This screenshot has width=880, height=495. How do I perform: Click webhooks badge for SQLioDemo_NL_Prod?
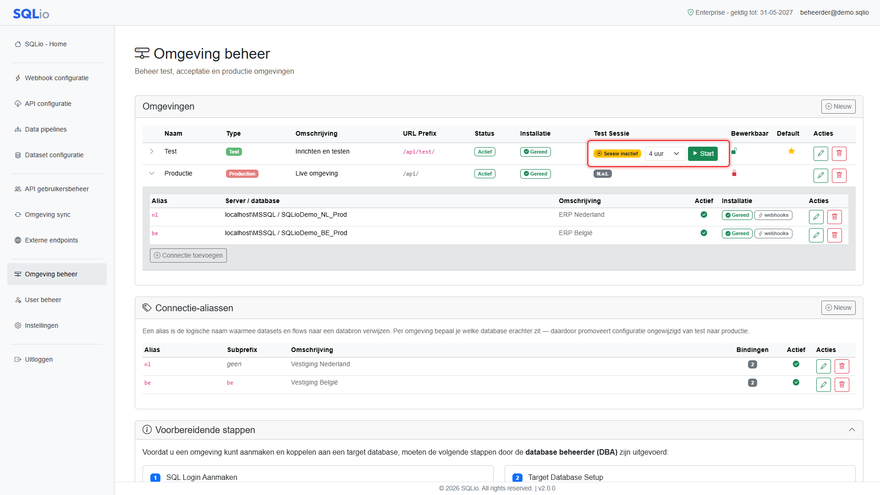pos(773,215)
